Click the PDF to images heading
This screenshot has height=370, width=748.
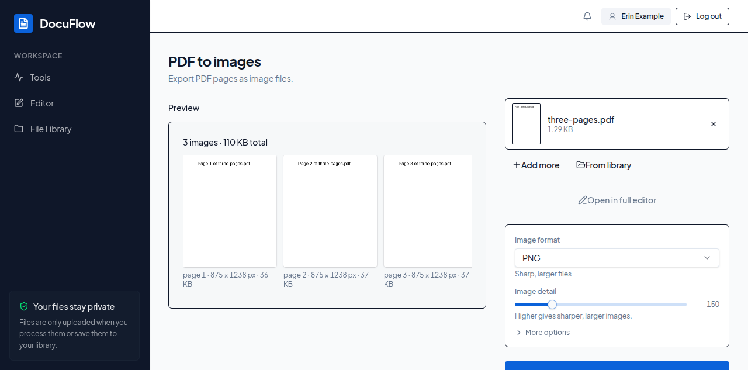(x=214, y=62)
